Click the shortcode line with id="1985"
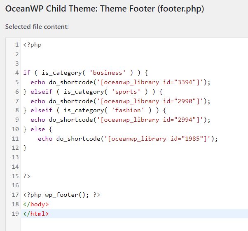The height and width of the screenshot is (231, 248). click(128, 139)
